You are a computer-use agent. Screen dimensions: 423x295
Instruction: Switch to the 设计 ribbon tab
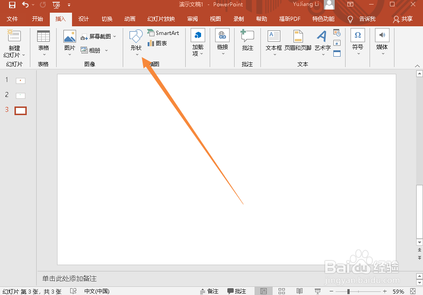click(x=83, y=19)
